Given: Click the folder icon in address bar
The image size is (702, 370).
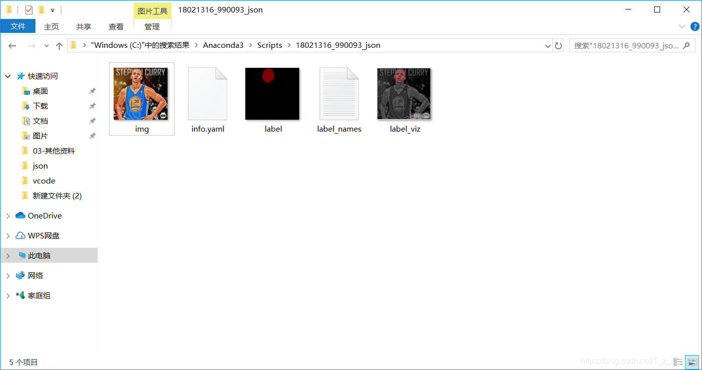Looking at the screenshot, I should pos(74,45).
